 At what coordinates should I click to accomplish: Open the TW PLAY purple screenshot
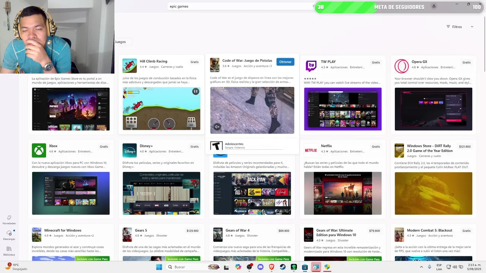pos(343,109)
